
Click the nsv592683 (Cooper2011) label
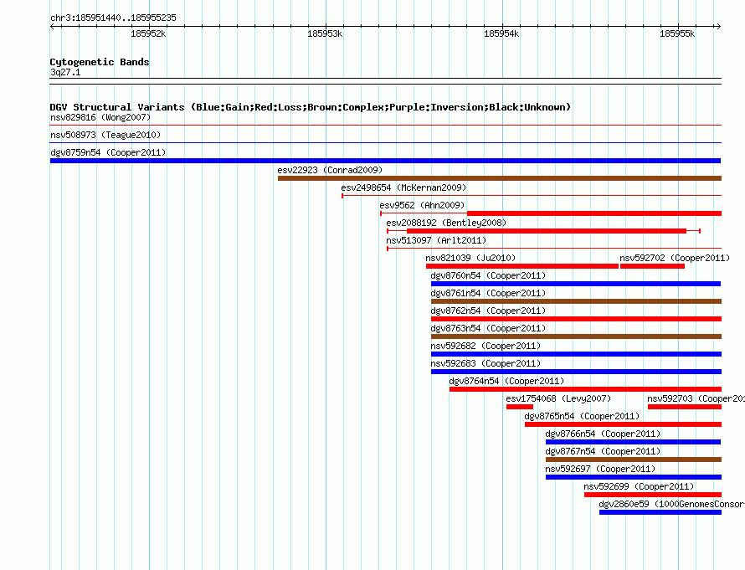(486, 363)
